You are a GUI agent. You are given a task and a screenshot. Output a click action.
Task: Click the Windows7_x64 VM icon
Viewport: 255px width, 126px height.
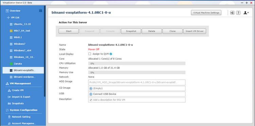click(11, 50)
